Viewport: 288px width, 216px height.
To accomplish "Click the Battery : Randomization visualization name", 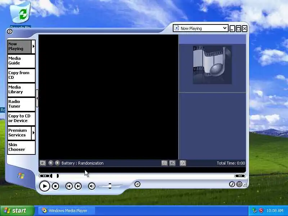I will pos(82,163).
